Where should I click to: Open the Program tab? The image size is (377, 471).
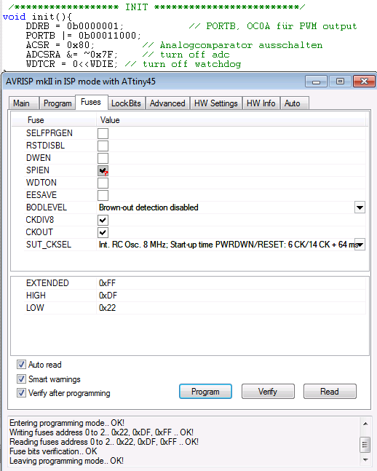57,103
